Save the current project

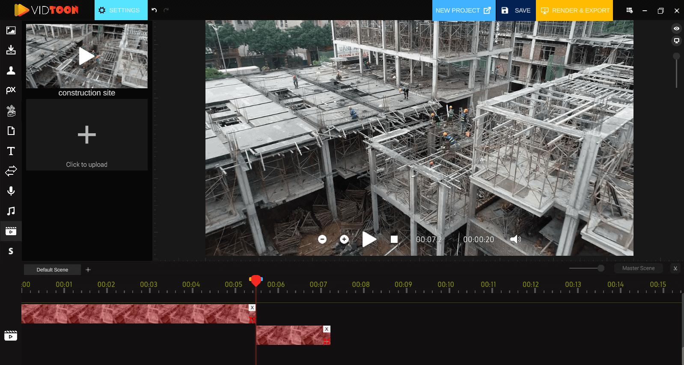pos(516,10)
